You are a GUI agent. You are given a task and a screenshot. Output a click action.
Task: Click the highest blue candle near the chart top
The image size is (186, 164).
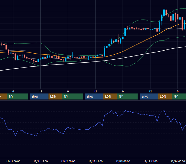pos(164,13)
